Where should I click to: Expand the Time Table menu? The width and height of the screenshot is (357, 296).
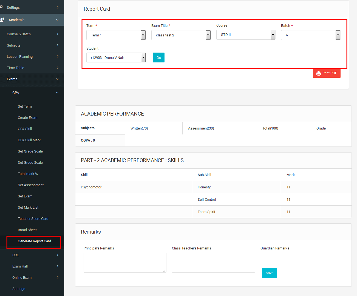pos(32,68)
